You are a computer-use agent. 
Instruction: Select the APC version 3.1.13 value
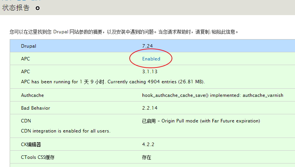tap(149, 72)
